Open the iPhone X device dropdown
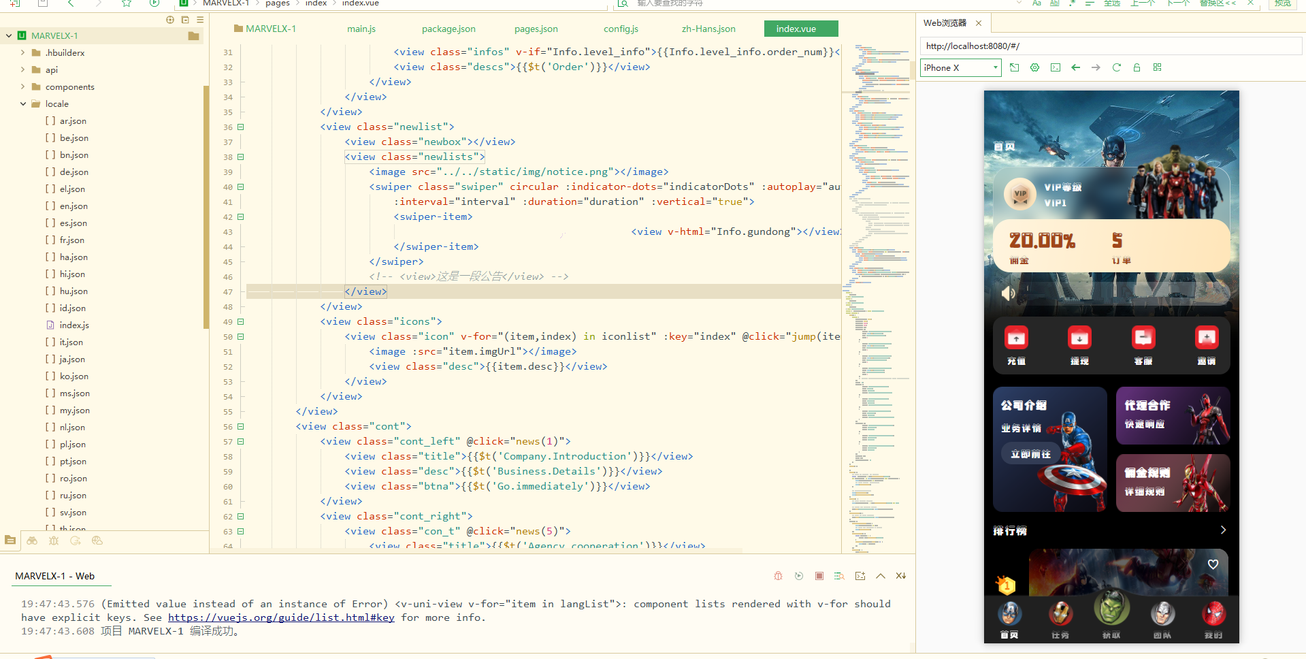 point(961,67)
